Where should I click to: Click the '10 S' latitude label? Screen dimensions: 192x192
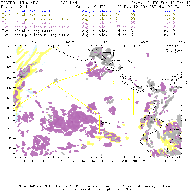click(x=187, y=158)
